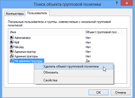Click the Не администраторы group icon
This screenshot has width=135, height=98.
(12, 61)
